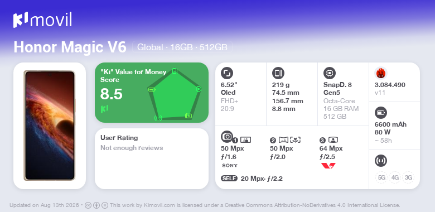
Task: Select the screen size icon
Action: (227, 73)
